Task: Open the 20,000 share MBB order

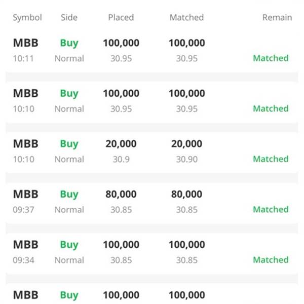Action: 152,151
